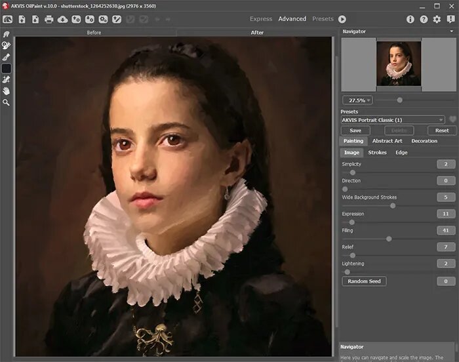Switch to Express mode

[x=261, y=19]
